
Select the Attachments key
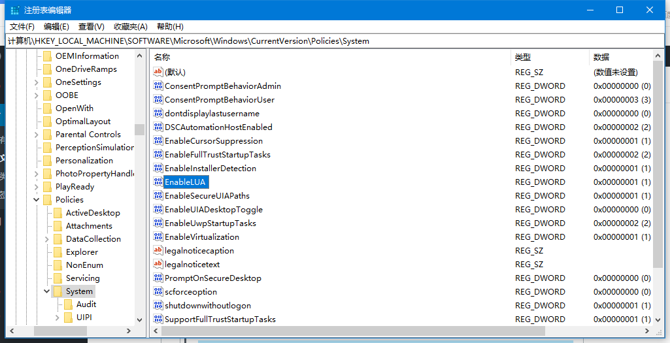(x=89, y=225)
